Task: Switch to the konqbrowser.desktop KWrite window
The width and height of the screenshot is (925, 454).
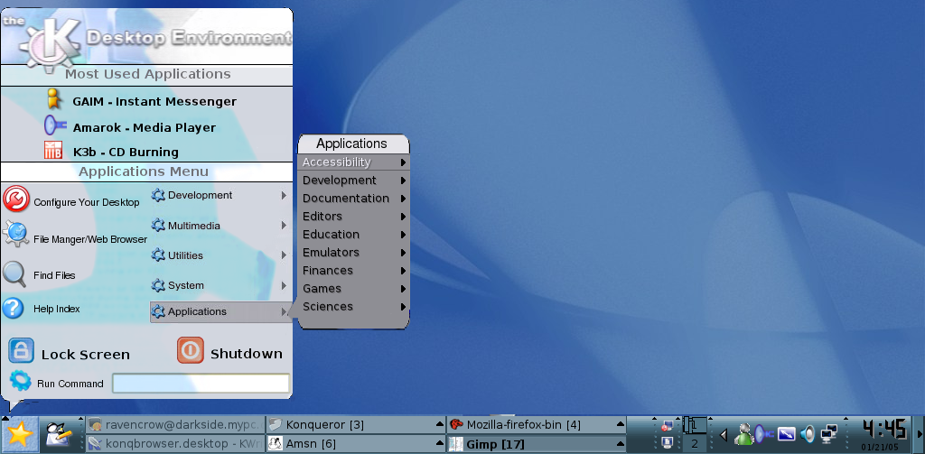Action: pos(176,443)
